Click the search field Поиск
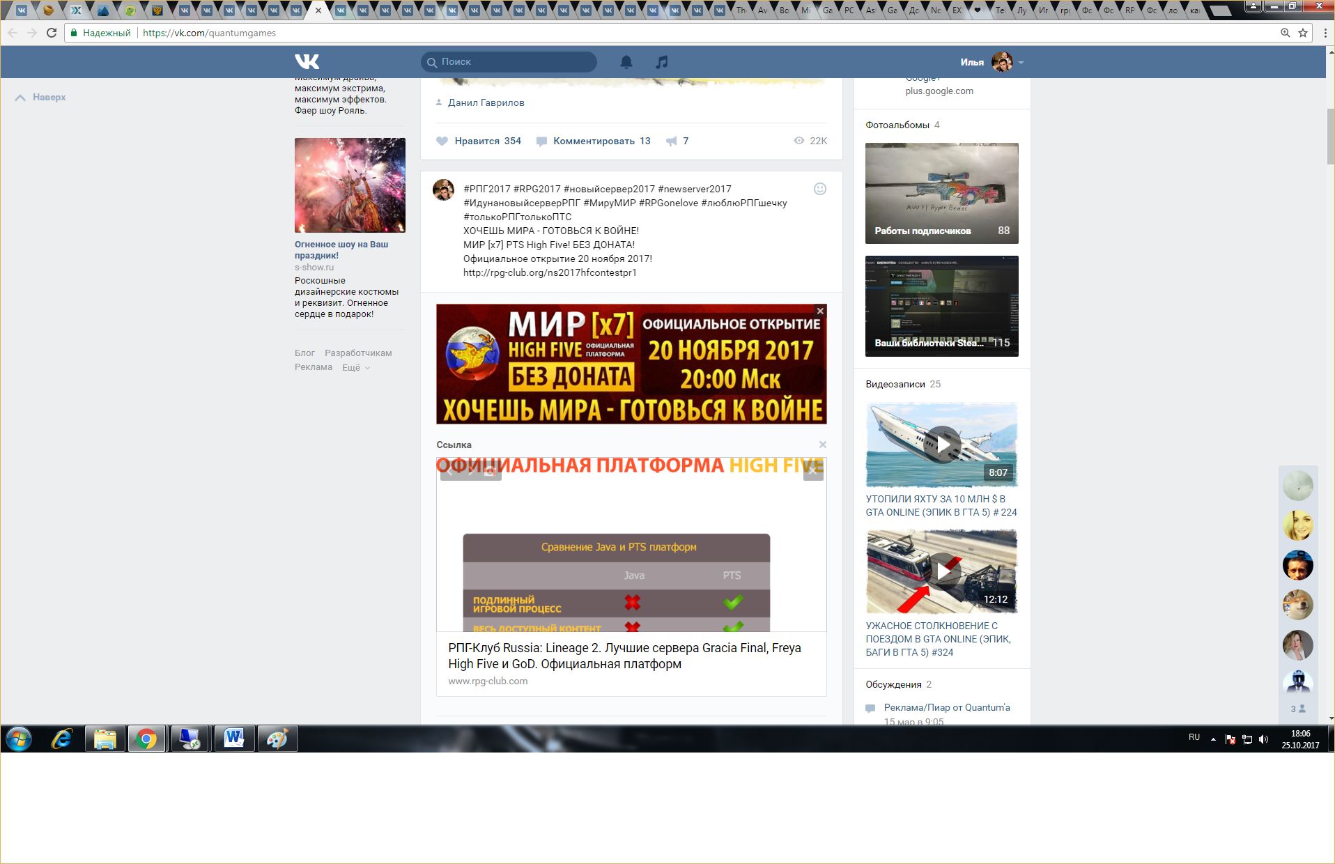The width and height of the screenshot is (1335, 864). pos(509,62)
